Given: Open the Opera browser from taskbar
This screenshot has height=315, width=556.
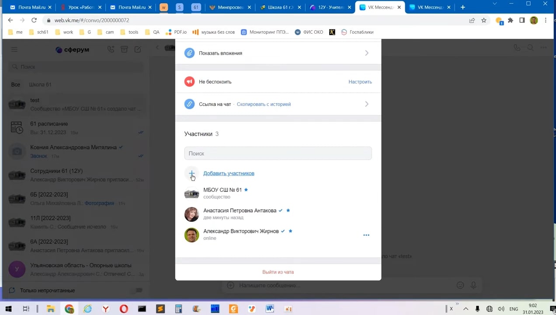Looking at the screenshot, I should [x=124, y=309].
